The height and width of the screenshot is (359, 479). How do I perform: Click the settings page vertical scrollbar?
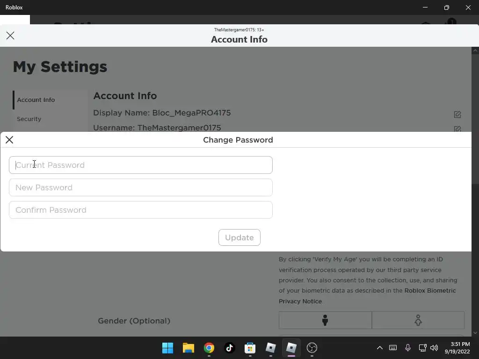point(475,119)
